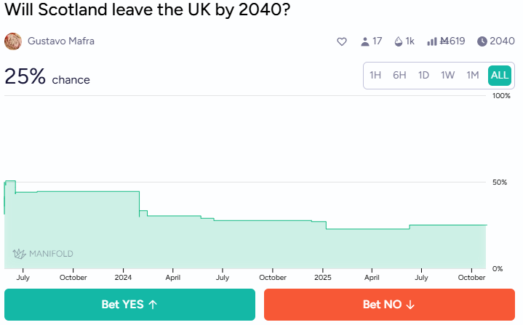
Task: Switch chart to 1W range
Action: point(448,75)
